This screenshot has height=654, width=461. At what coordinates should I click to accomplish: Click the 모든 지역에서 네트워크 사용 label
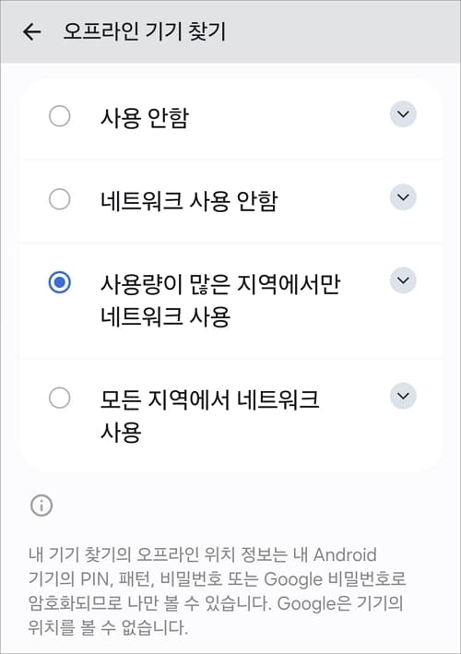(x=209, y=415)
